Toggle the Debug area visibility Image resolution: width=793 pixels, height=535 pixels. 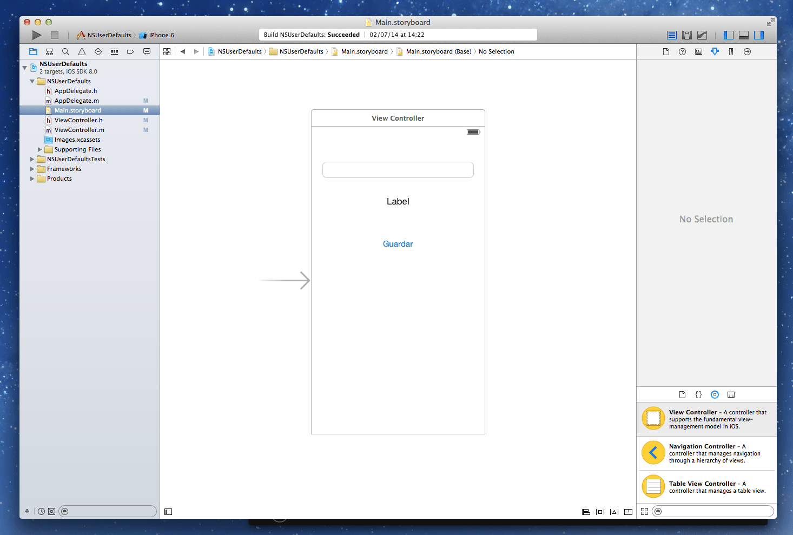click(744, 35)
